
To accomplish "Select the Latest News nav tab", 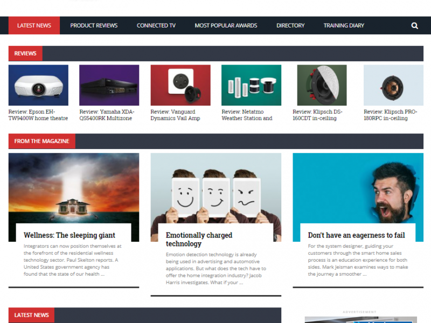I will tap(34, 25).
